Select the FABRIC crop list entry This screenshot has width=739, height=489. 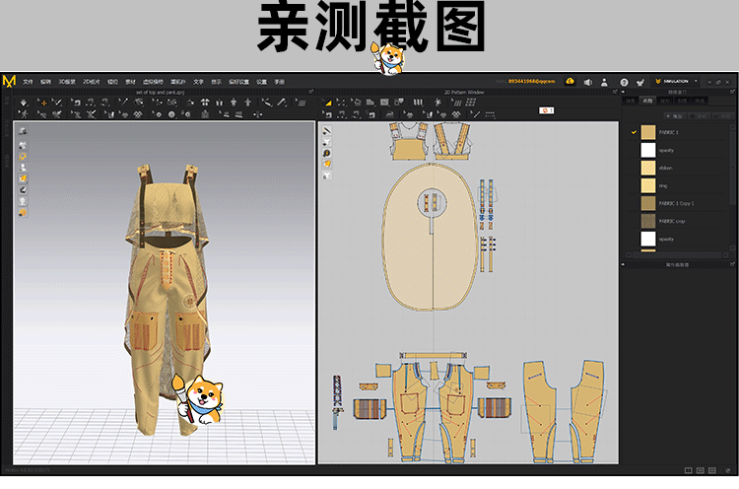coord(647,221)
